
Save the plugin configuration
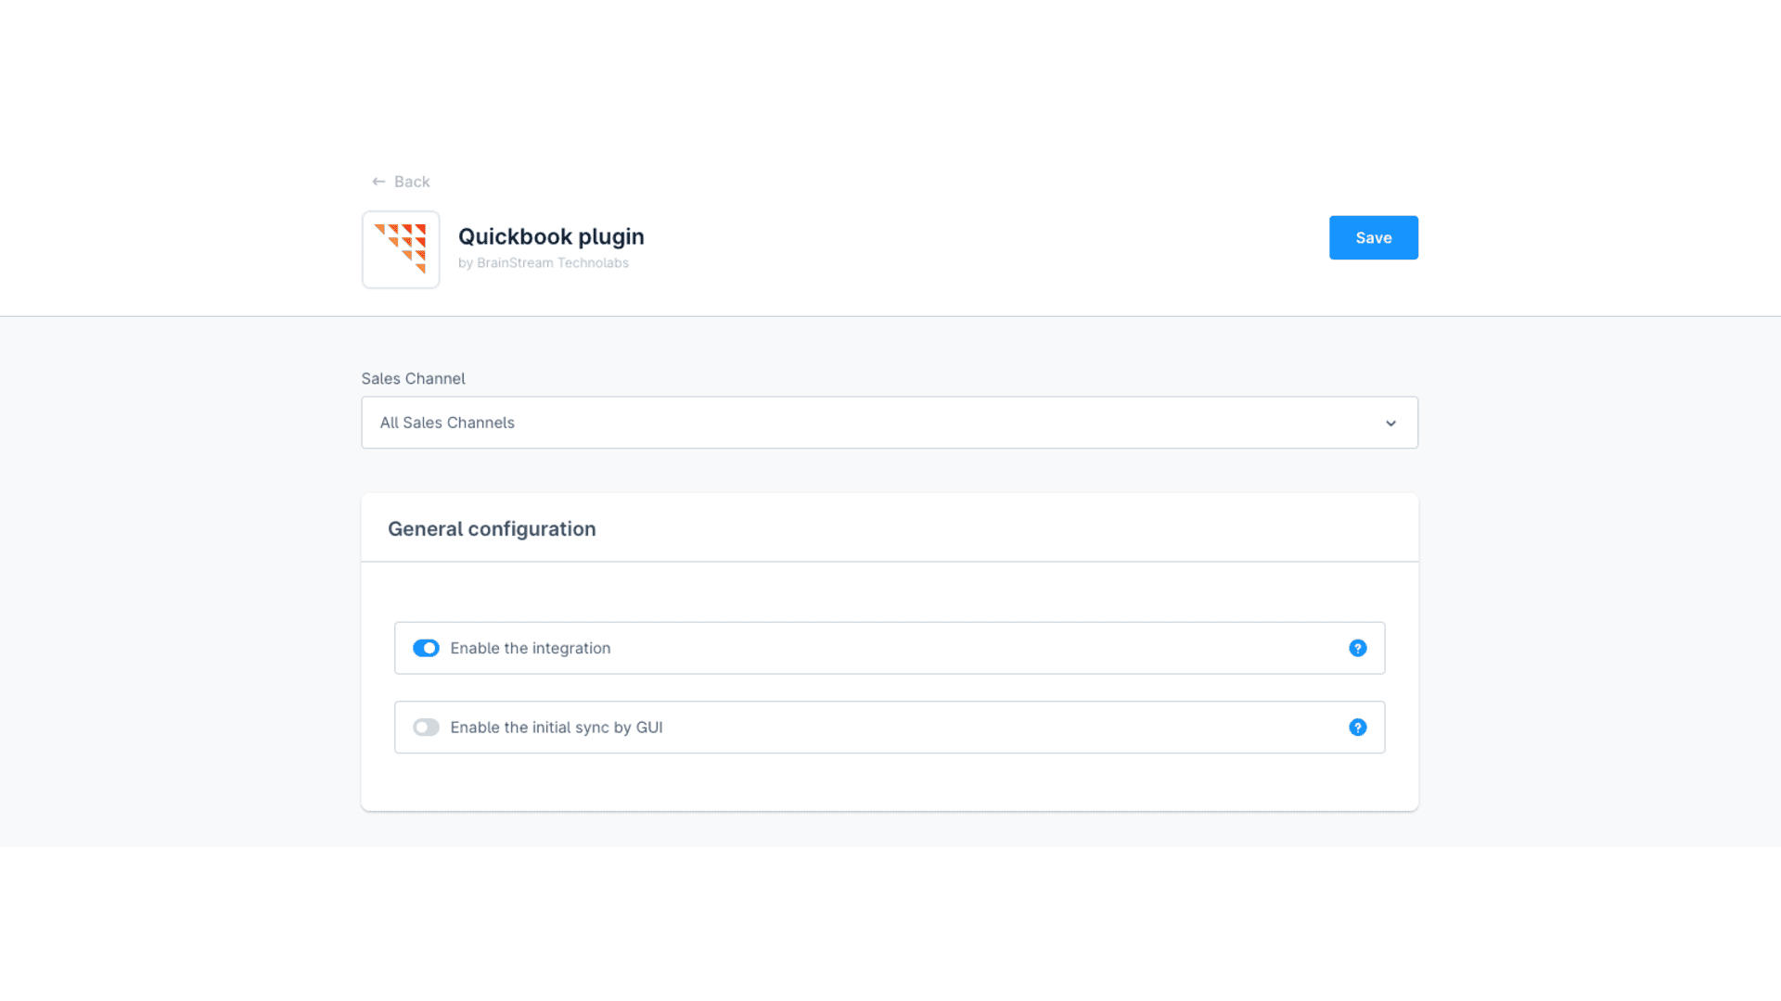(x=1373, y=238)
